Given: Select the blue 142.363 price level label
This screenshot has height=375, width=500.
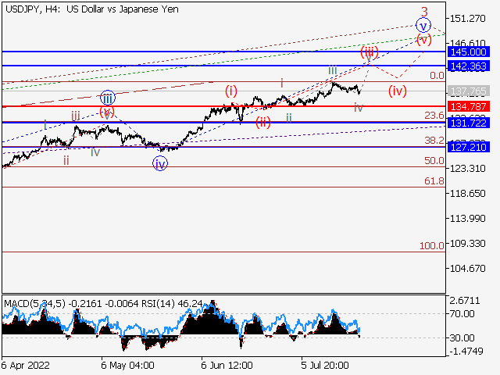Looking at the screenshot, I should [x=468, y=66].
